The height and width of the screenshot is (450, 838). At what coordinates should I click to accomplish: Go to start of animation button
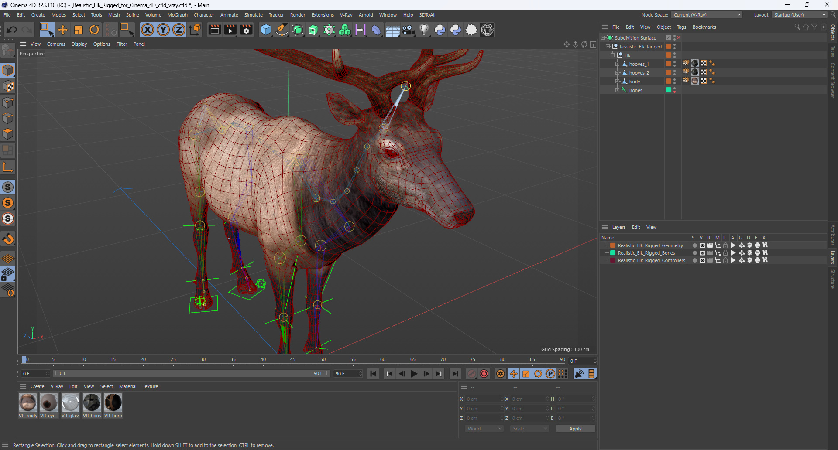[373, 374]
